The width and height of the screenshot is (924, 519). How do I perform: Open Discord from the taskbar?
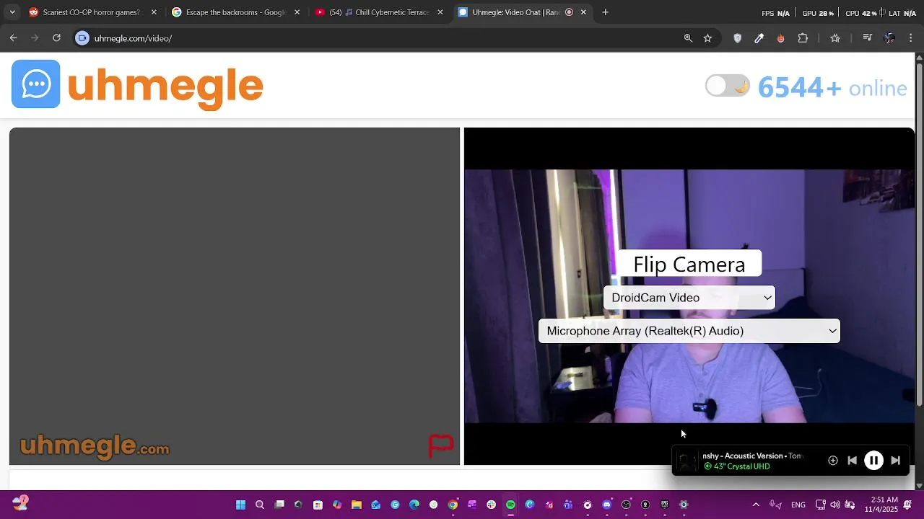(606, 505)
